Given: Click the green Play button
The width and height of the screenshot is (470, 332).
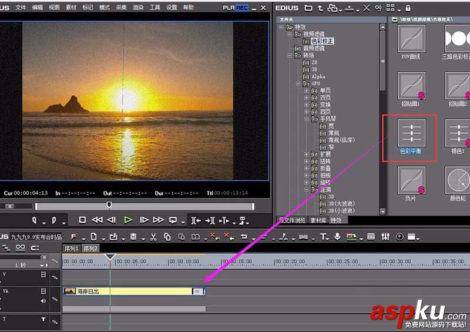Looking at the screenshot, I should (128, 220).
